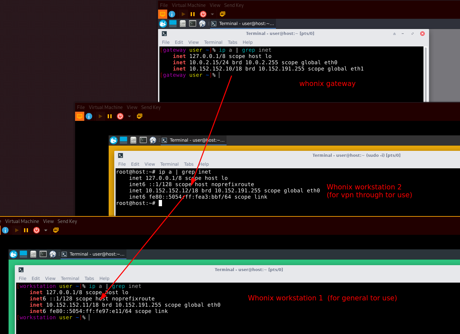Switch workstation 2 VM to fullscreen
Screen dimensions: 460x334
140,116
